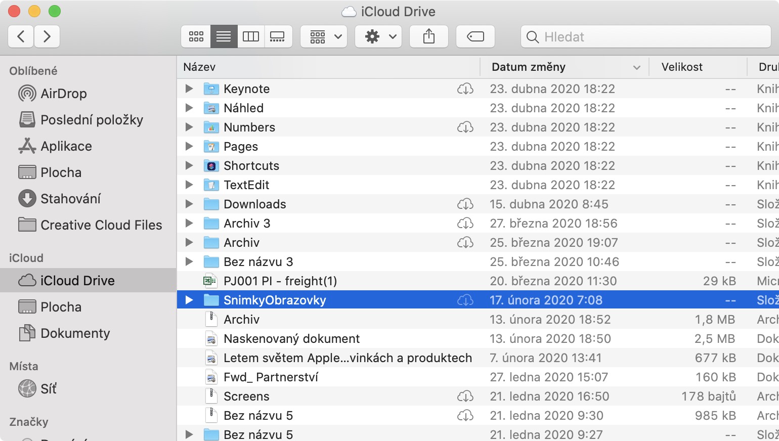Go back with the left arrow button

tap(21, 36)
